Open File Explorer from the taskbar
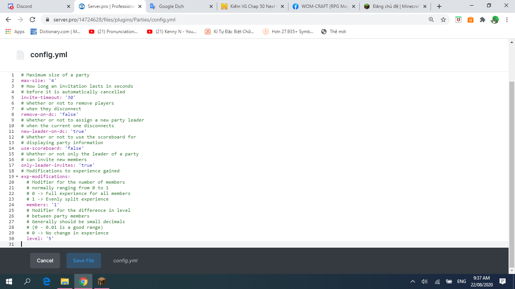The height and width of the screenshot is (289, 515). click(x=65, y=281)
